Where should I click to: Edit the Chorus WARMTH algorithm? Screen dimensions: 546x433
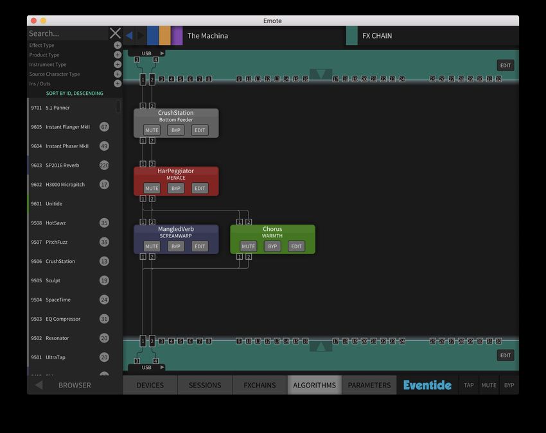point(296,246)
